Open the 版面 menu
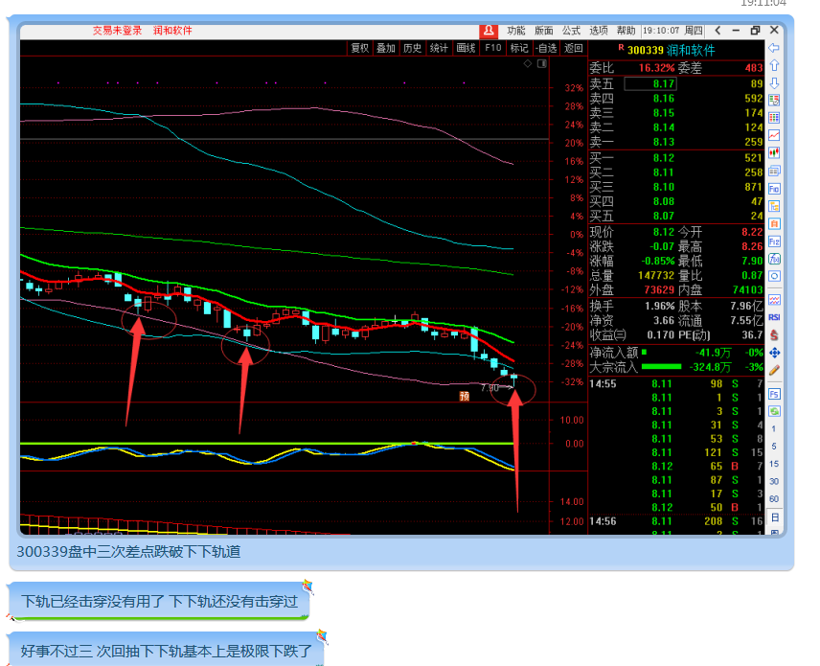 click(543, 31)
